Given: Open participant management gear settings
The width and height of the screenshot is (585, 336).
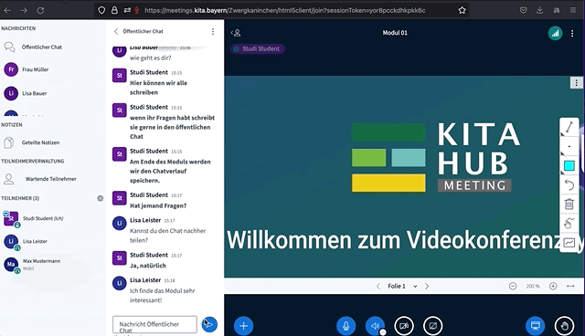Looking at the screenshot, I should (100, 198).
